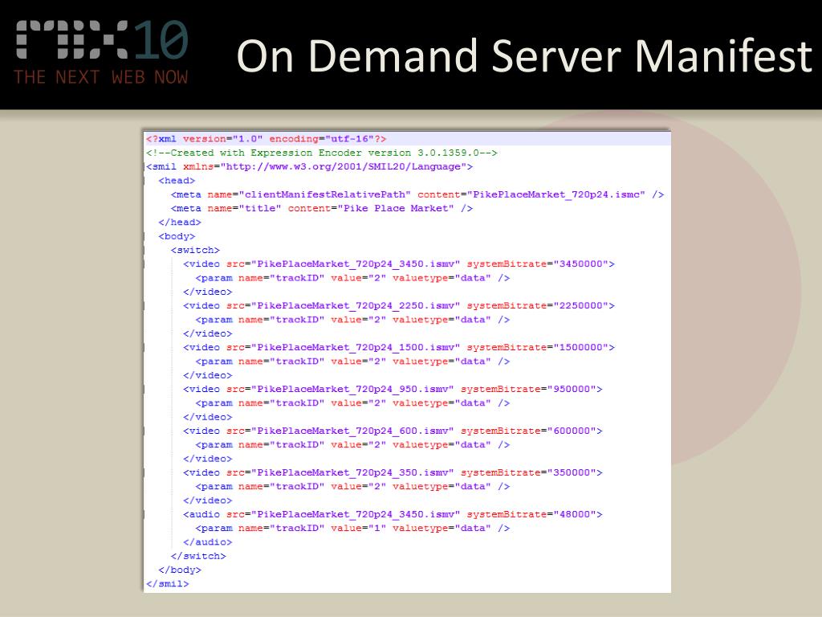Select the "PikePlaceMarket_720p24_2250.ismv" source
This screenshot has width=822, height=617.
point(356,306)
